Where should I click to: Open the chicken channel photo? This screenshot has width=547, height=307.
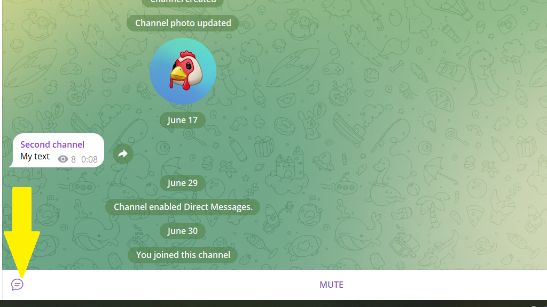click(183, 71)
